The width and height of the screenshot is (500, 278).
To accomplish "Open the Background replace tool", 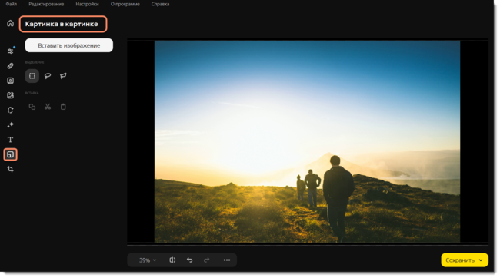I will coord(10,95).
